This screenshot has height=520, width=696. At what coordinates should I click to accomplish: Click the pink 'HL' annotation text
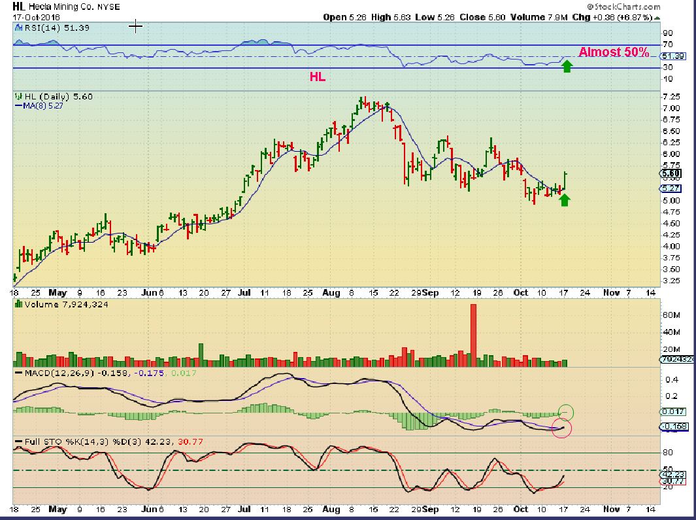318,77
